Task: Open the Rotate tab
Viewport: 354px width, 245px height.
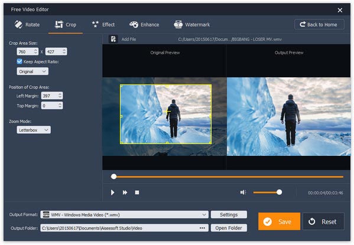Action: point(27,25)
